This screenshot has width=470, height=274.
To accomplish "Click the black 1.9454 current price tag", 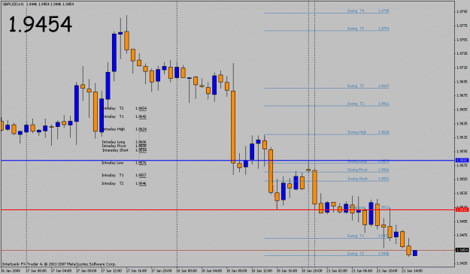I will (462, 250).
